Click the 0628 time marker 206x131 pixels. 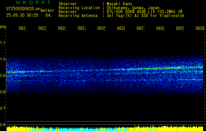[x=160, y=28]
